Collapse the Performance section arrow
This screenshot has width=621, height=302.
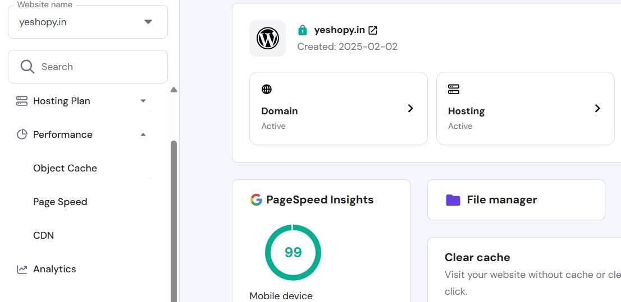(143, 134)
